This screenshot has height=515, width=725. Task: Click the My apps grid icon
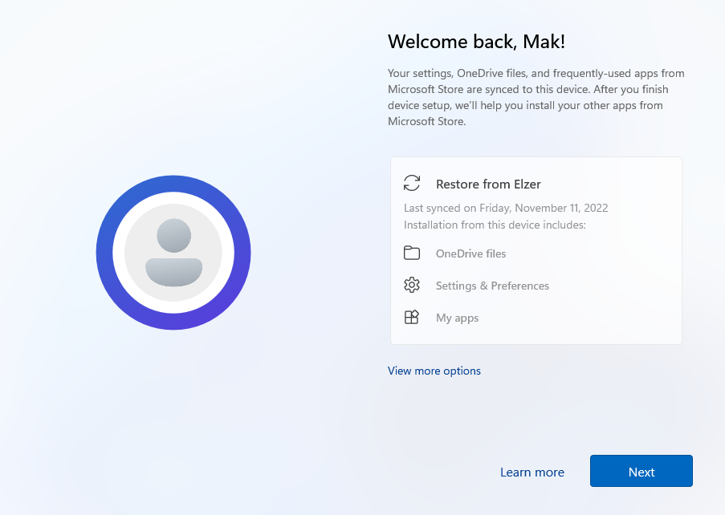click(x=412, y=318)
